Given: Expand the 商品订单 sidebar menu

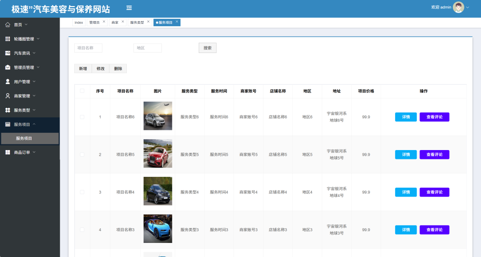Looking at the screenshot, I should pos(34,152).
